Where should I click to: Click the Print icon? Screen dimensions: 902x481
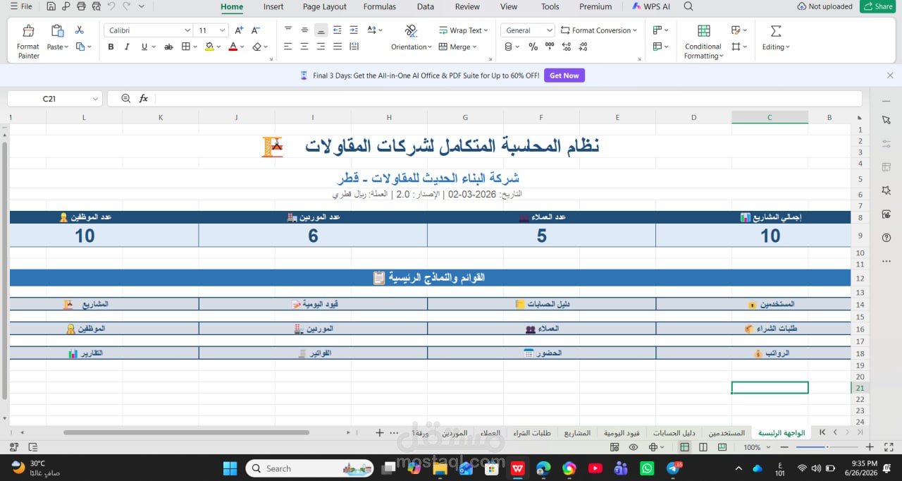(81, 6)
